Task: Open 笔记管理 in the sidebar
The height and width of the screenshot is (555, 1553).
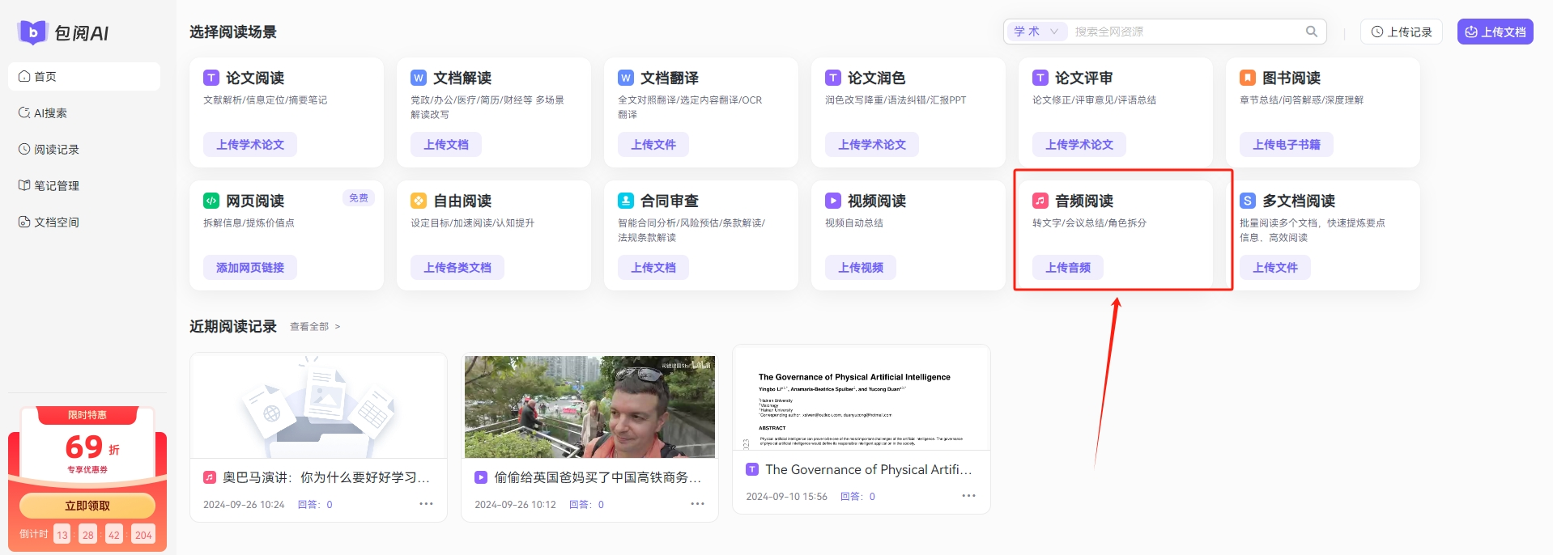Action: 84,185
